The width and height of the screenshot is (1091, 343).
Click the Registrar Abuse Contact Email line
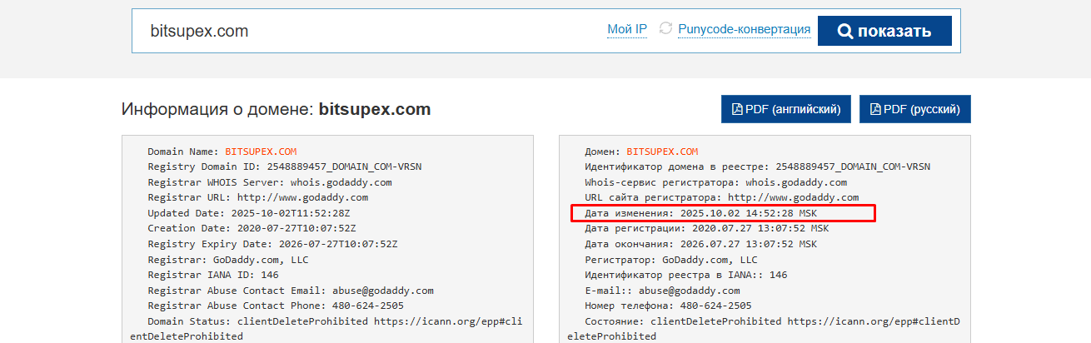pyautogui.click(x=291, y=291)
